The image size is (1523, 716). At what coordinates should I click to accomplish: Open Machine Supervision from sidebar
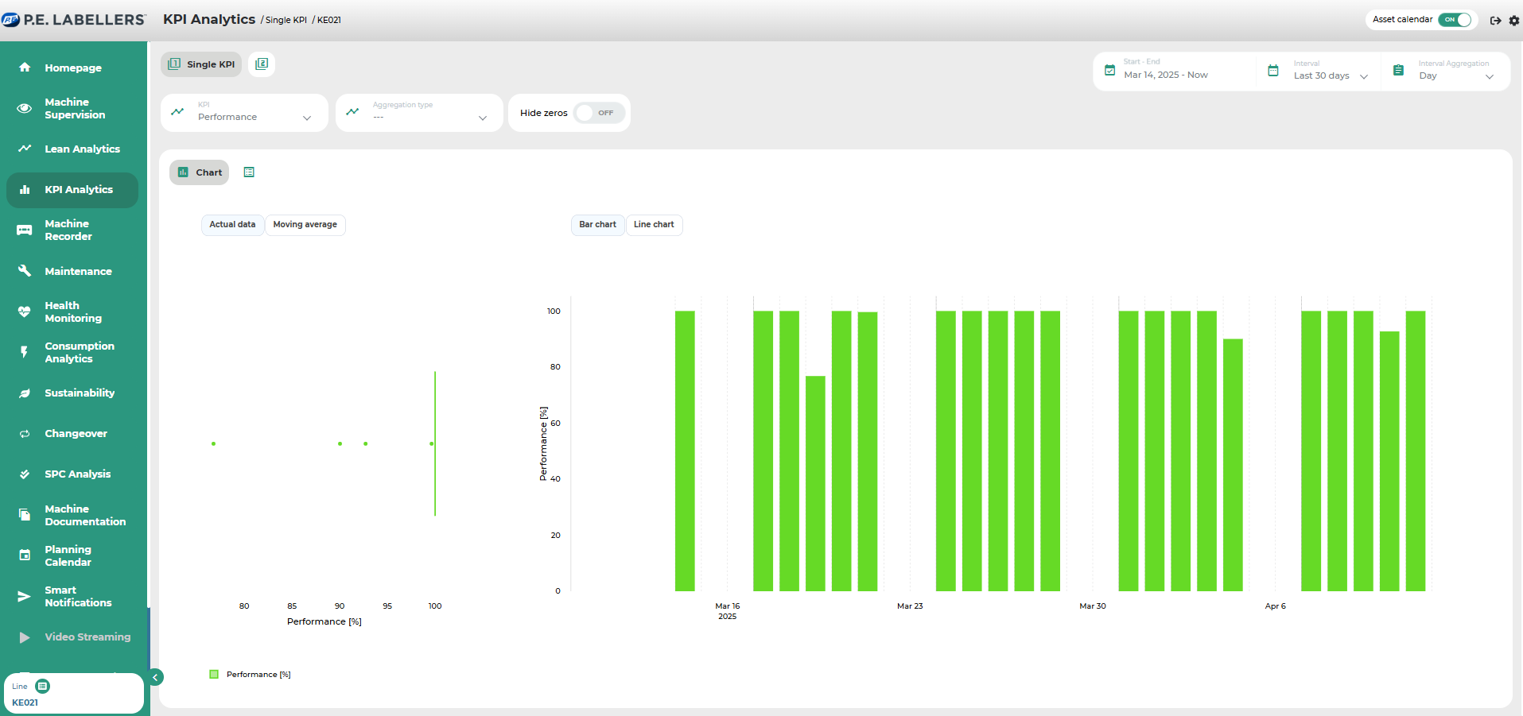coord(74,109)
